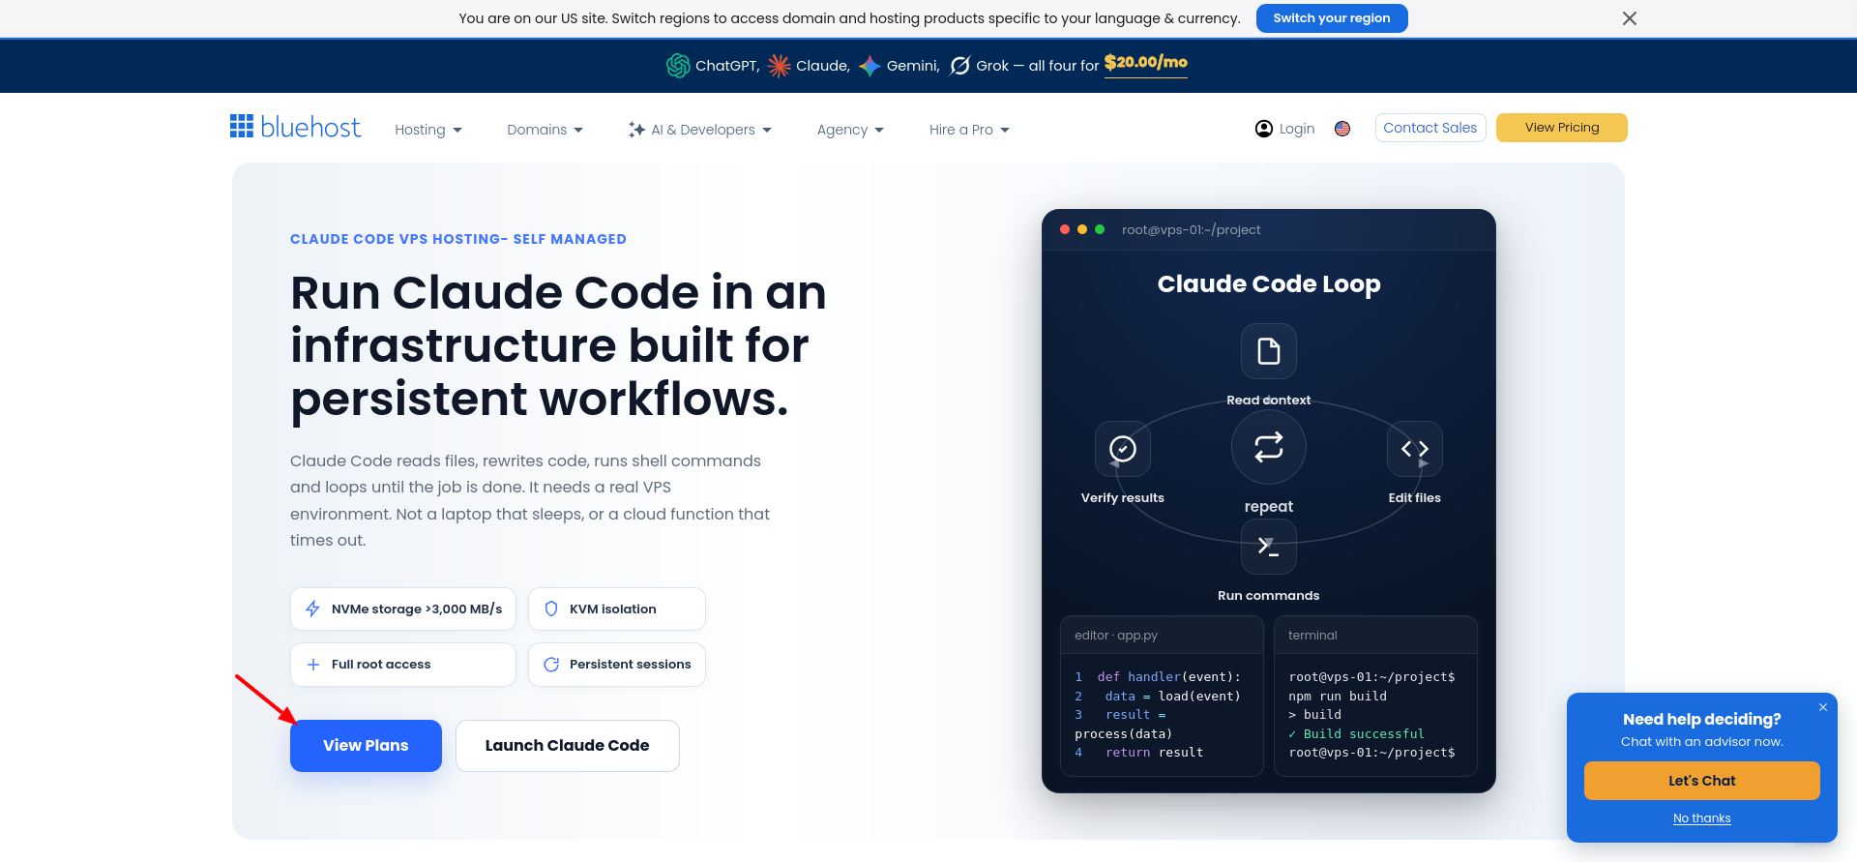
Task: Click the yellow dot in terminal title bar
Action: pyautogui.click(x=1082, y=229)
